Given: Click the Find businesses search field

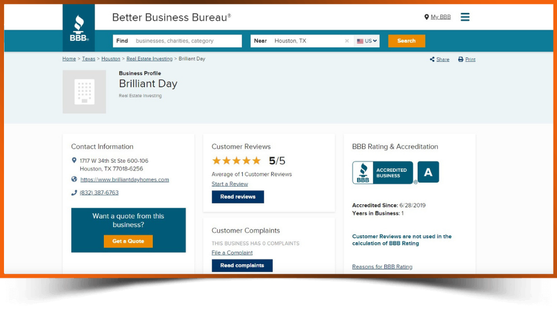Looking at the screenshot, I should click(x=177, y=41).
